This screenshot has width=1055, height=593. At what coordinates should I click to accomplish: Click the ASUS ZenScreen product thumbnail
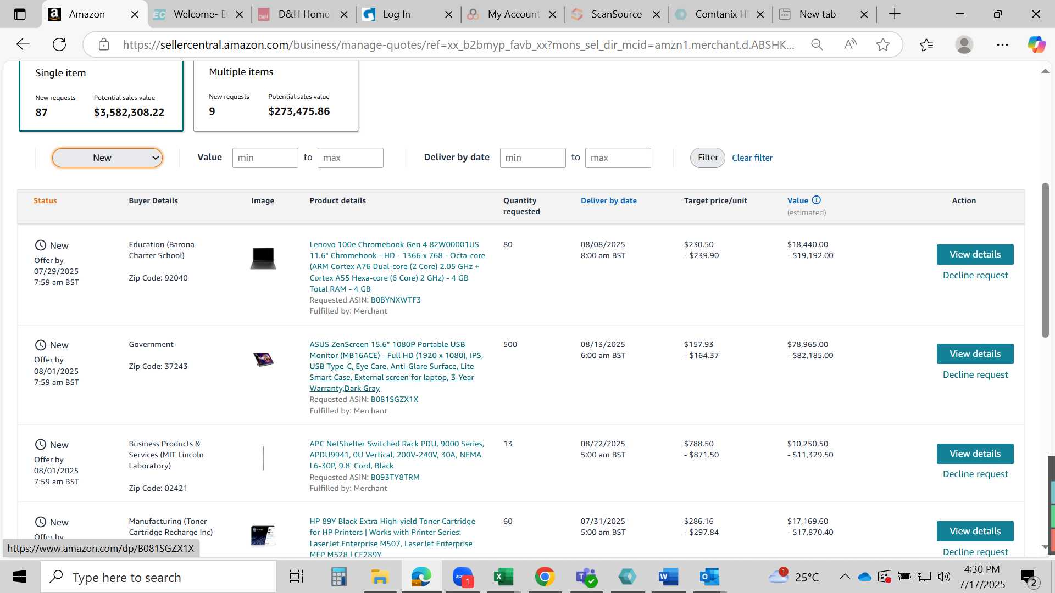(x=263, y=360)
